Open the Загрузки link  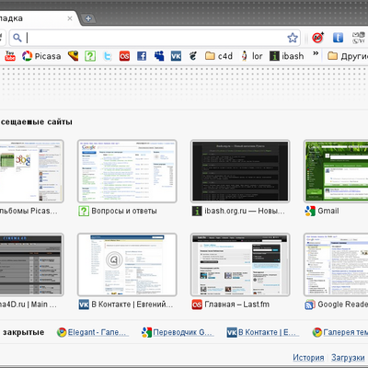coord(348,358)
